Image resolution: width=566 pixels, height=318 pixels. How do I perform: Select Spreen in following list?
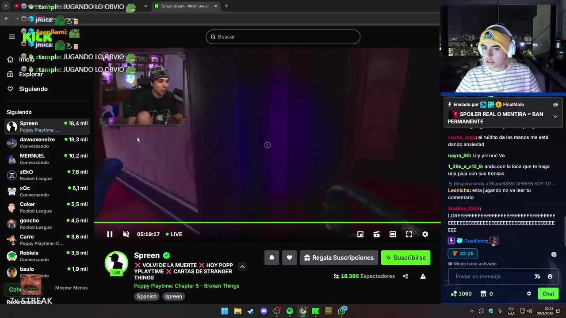click(47, 126)
